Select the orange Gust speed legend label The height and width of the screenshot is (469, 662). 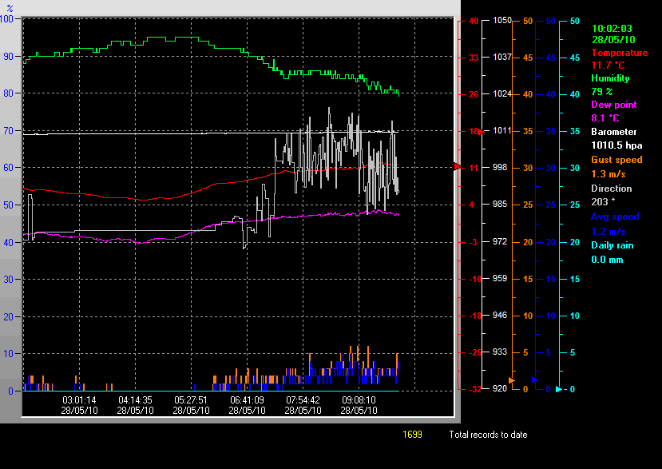pyautogui.click(x=616, y=160)
